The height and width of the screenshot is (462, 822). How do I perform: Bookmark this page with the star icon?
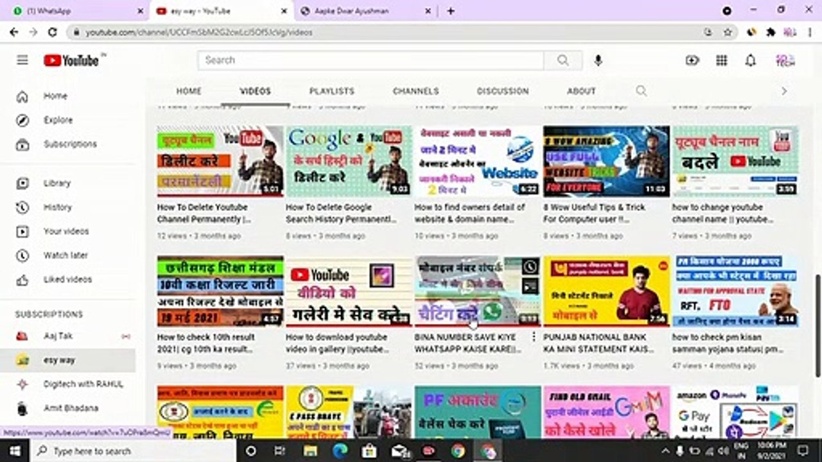click(728, 32)
